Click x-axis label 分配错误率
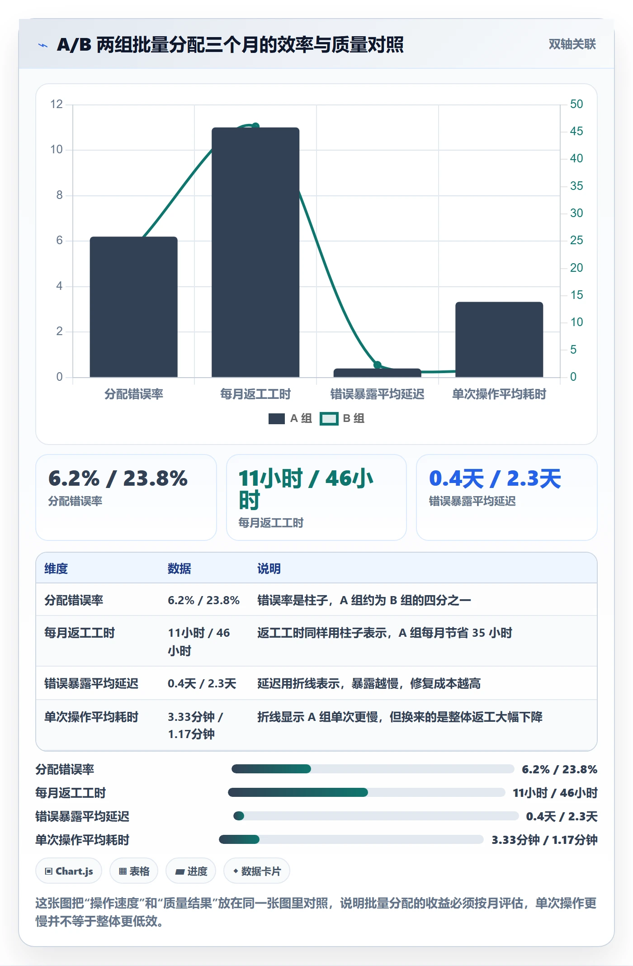Image resolution: width=633 pixels, height=966 pixels. pyautogui.click(x=134, y=394)
